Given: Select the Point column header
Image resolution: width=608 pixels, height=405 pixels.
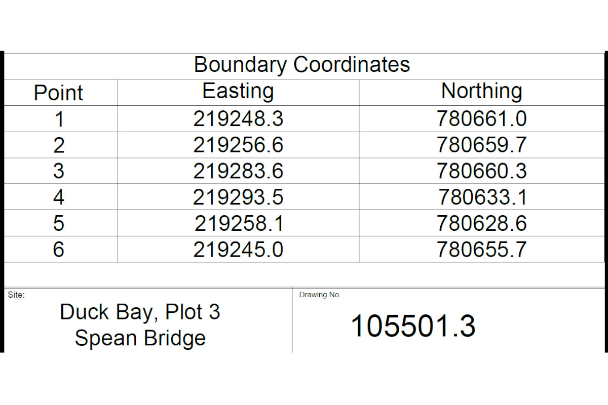Looking at the screenshot, I should [x=58, y=94].
